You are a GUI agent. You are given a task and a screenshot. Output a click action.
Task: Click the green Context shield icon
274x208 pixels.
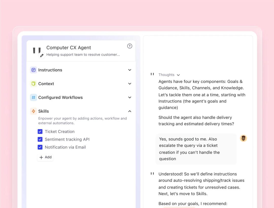click(x=33, y=84)
